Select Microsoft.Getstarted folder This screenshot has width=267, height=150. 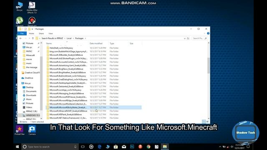[66, 86]
